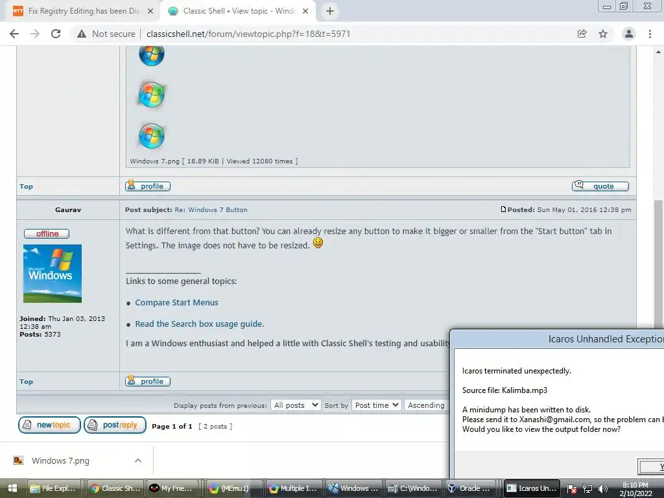Jump to Top from first post
This screenshot has height=498, width=664.
point(26,186)
